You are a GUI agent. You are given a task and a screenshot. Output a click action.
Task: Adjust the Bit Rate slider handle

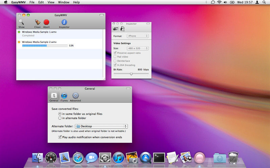(131, 74)
